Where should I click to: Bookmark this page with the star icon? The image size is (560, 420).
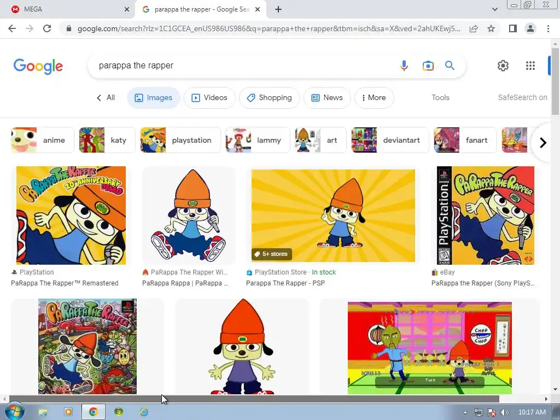[491, 28]
